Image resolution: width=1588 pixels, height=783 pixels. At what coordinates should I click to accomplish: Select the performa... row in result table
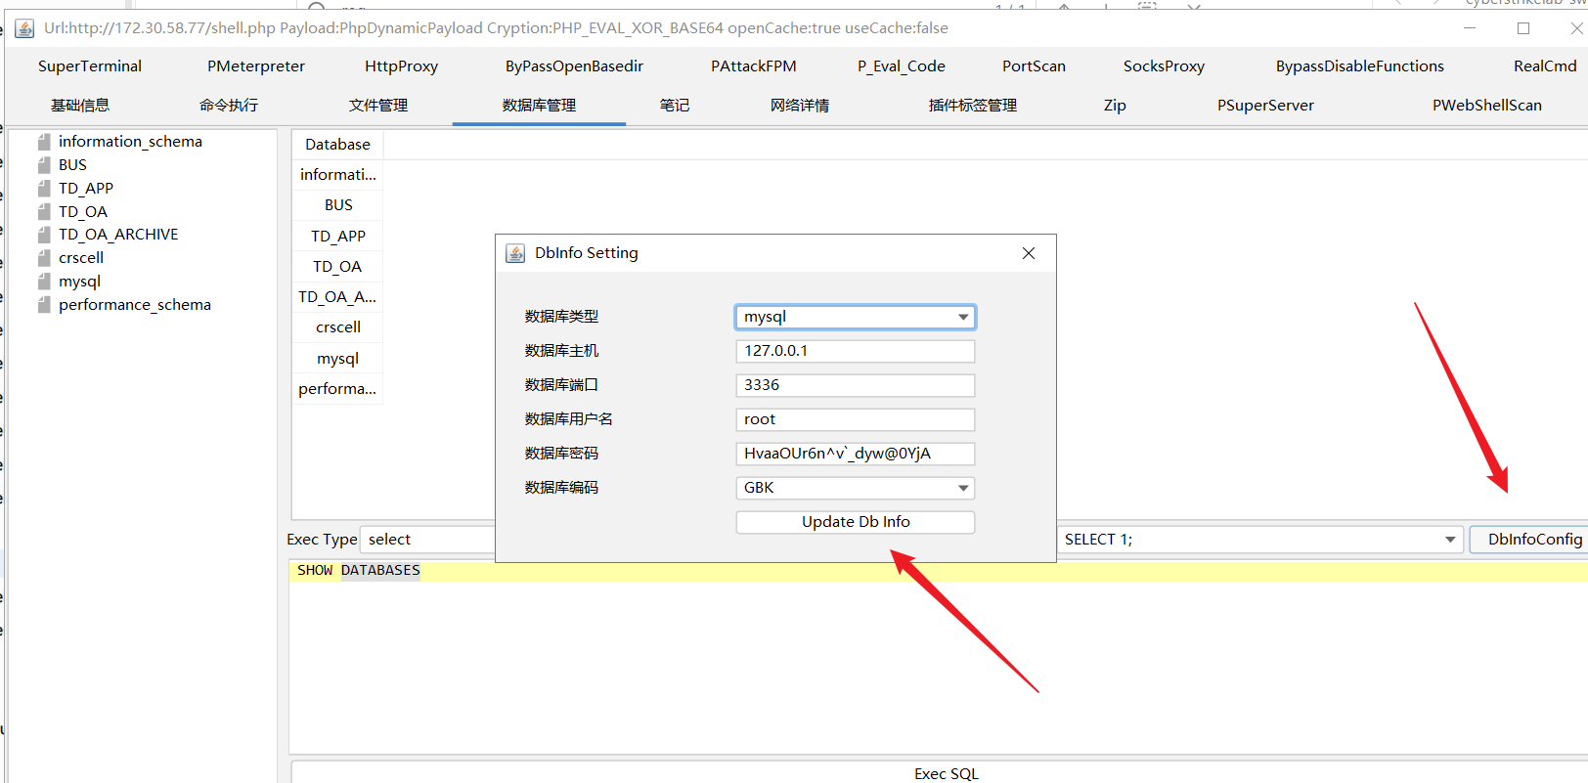[337, 388]
